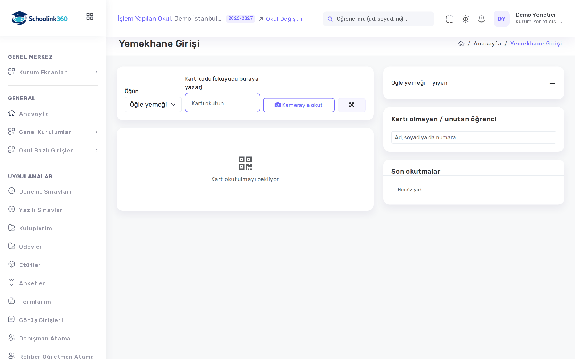
Task: Click Anasayfa breadcrumb link
Action: (x=487, y=44)
